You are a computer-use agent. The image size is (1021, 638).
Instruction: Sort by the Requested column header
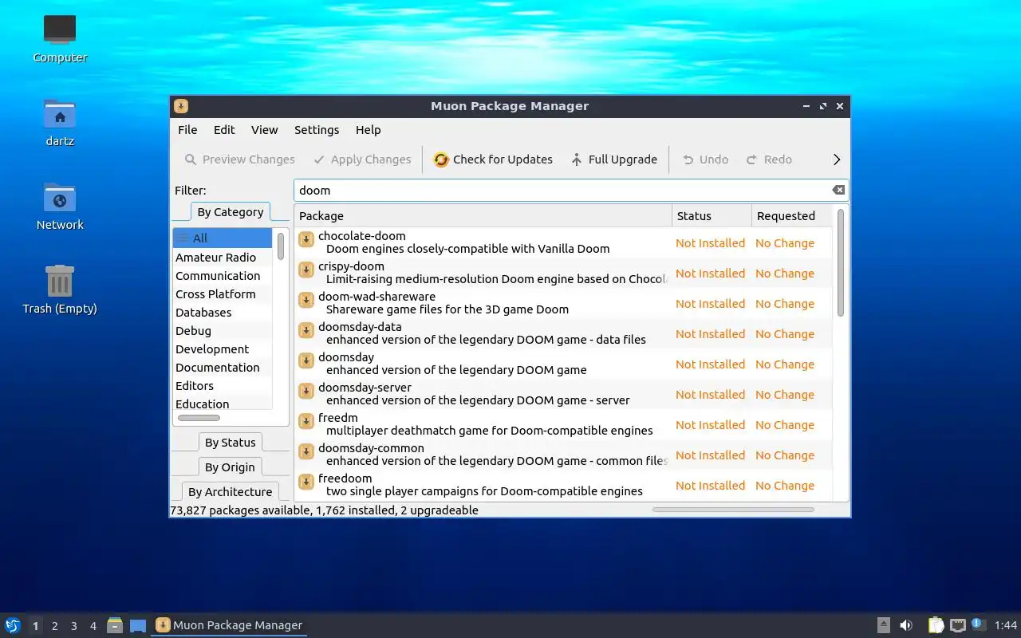pyautogui.click(x=793, y=216)
